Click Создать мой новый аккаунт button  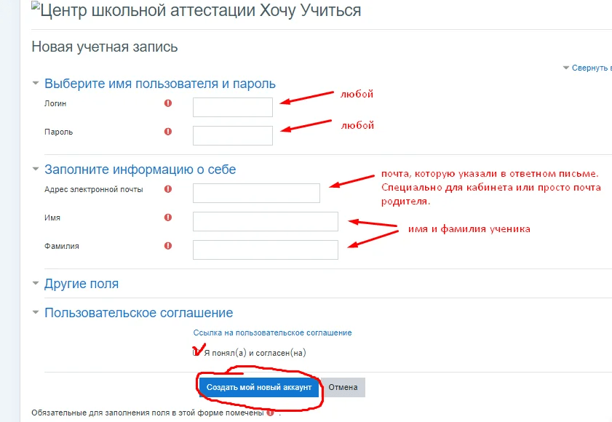[259, 387]
